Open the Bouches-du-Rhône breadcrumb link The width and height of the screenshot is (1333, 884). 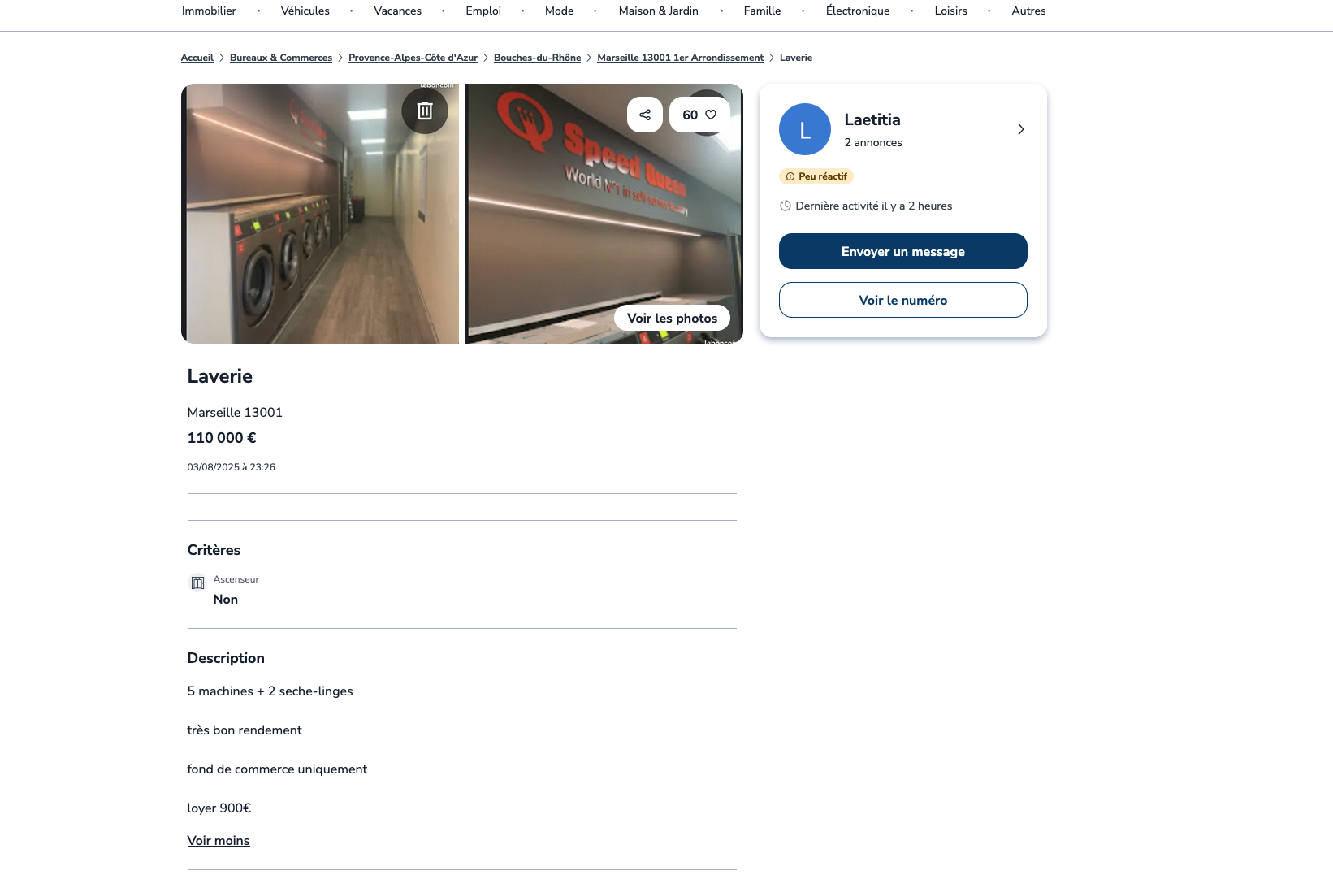click(x=538, y=58)
